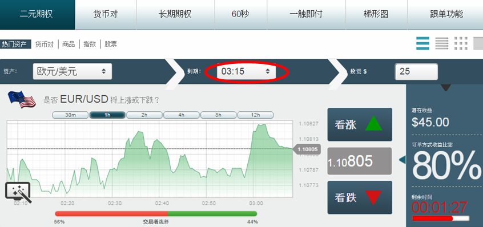Click the red down-arrow on 看跌
Image resolution: width=483 pixels, height=227 pixels.
tap(373, 197)
